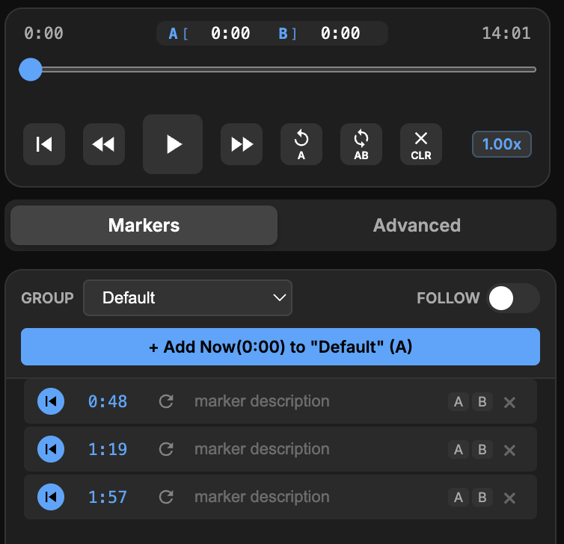Image resolution: width=564 pixels, height=544 pixels.
Task: Delete the 1:57 marker
Action: click(x=510, y=498)
